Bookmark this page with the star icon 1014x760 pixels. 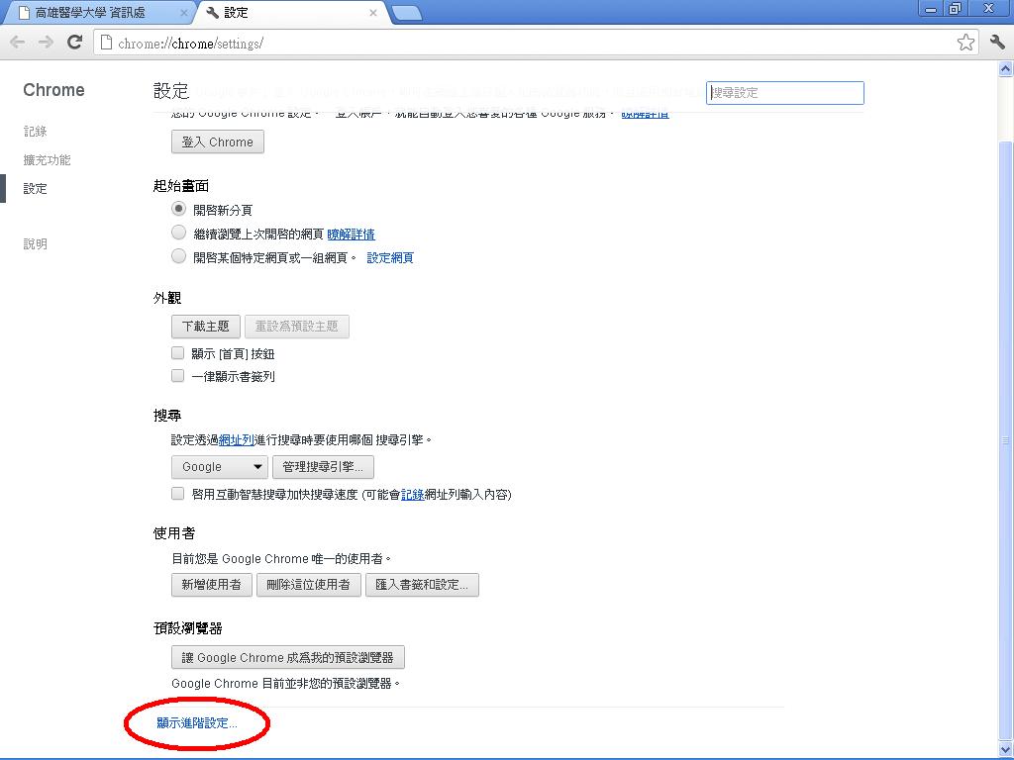[965, 43]
